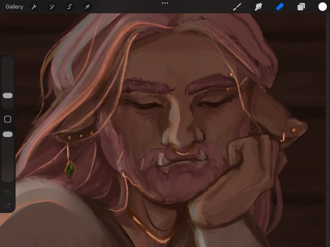Redo with the sidebar redo arrow
Screen dimensions: 330x247
point(8,205)
